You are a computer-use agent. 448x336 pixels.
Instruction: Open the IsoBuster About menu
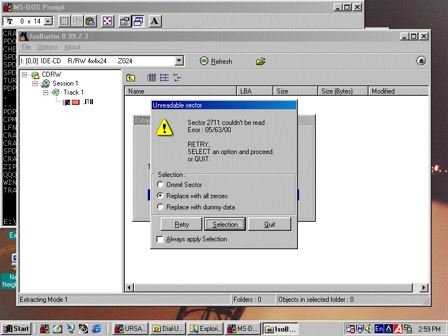pos(72,47)
